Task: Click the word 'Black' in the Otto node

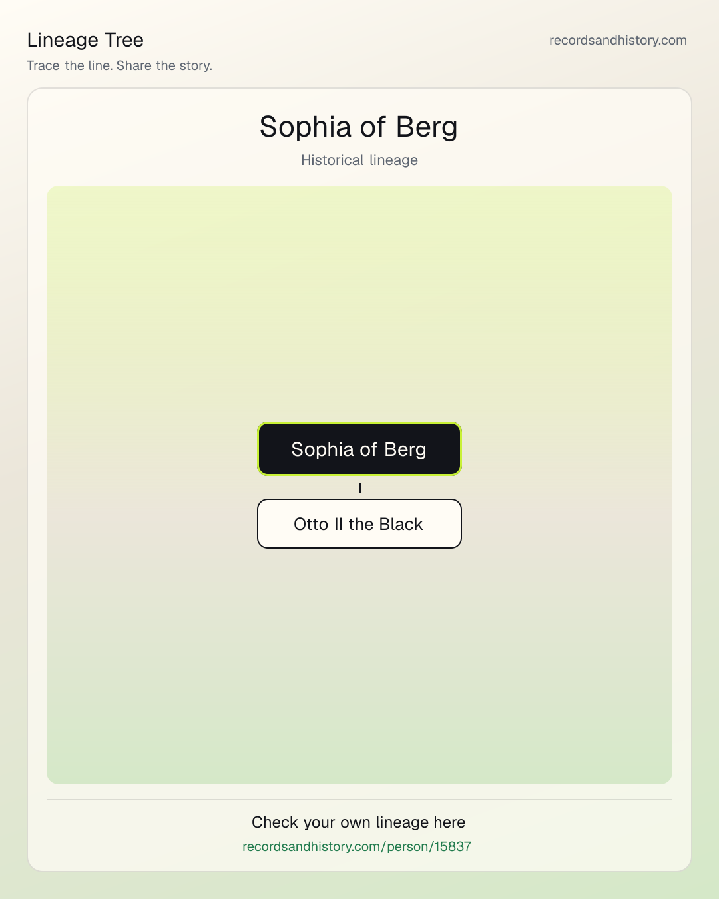Action: click(x=401, y=524)
